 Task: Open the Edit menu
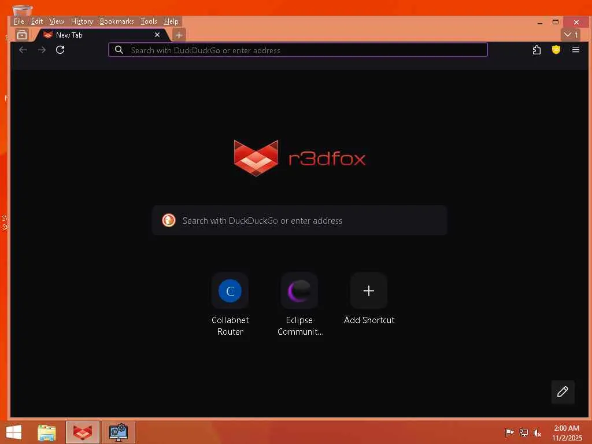click(x=36, y=21)
